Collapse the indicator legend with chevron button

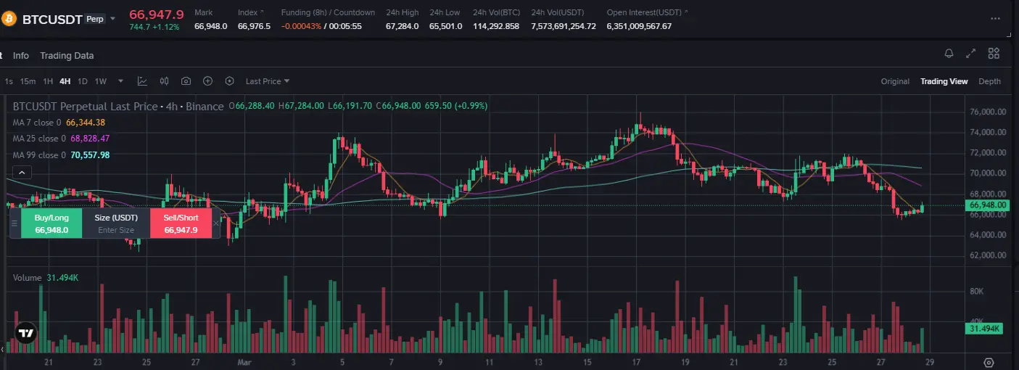[x=22, y=173]
